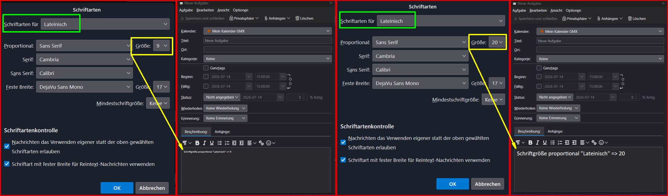Viewport: 668px width, 196px height.
Task: Open Kalender dropdown in task window showing '=> 20'
Action: click(600, 31)
